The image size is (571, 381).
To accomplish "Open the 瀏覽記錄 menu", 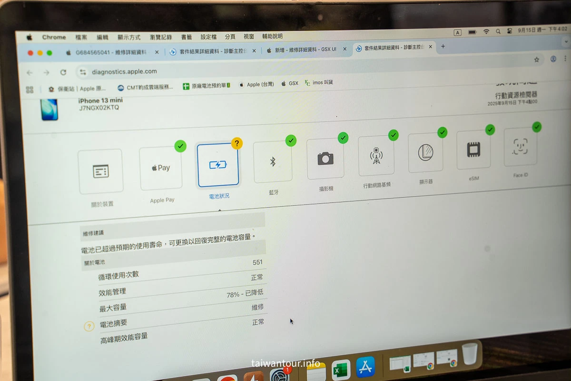I will pos(161,37).
